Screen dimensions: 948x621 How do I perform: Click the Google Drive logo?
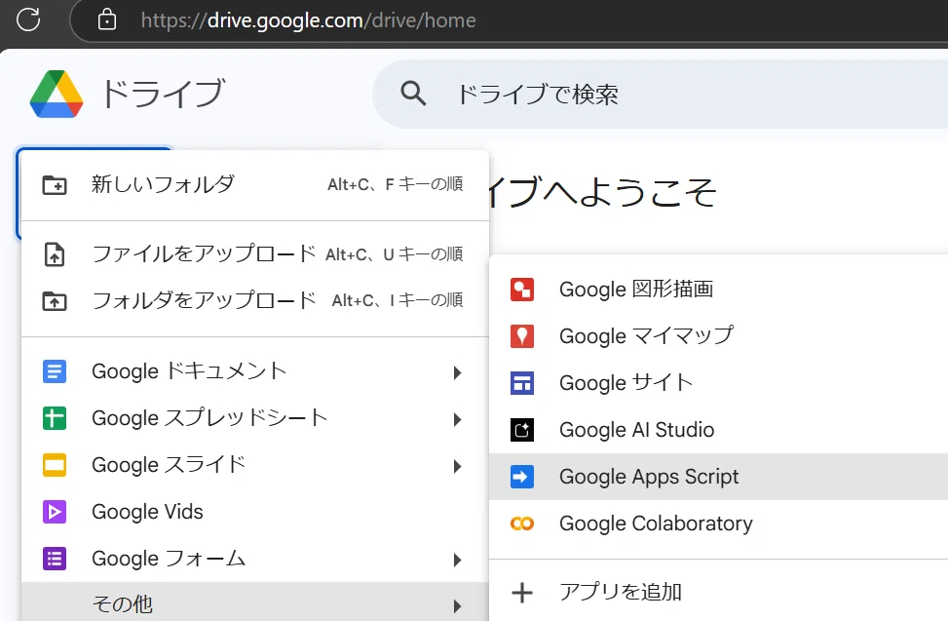[57, 94]
